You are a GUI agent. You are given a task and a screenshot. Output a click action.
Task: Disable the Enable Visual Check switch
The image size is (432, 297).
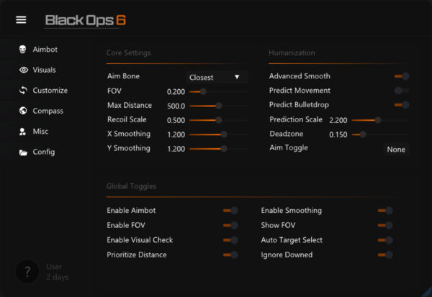tap(230, 240)
